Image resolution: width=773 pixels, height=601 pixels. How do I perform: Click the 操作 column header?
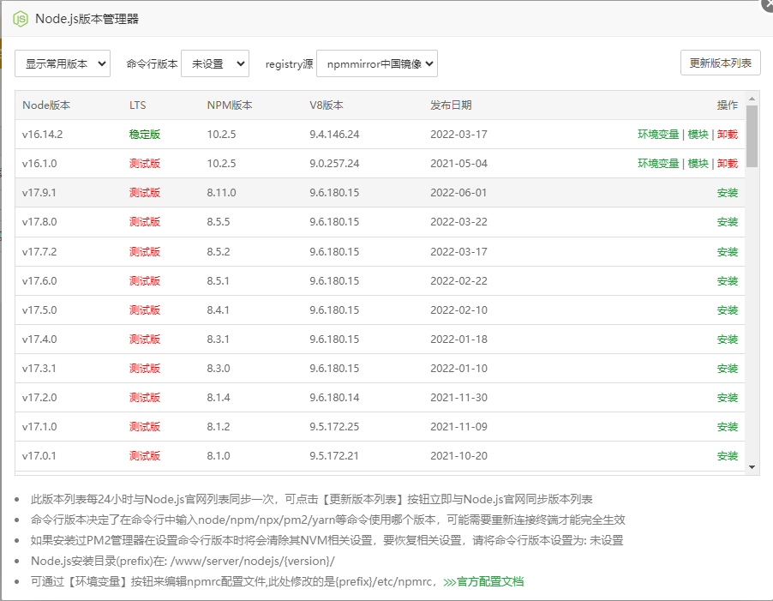(x=728, y=105)
